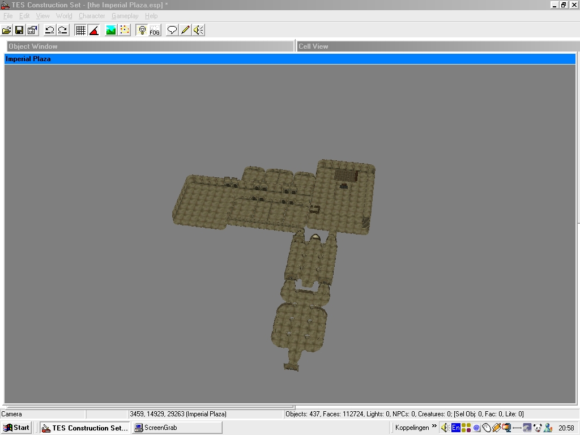Screen dimensions: 580x435
Task: Switch to ScreenGrab in the taskbar
Action: pyautogui.click(x=177, y=428)
